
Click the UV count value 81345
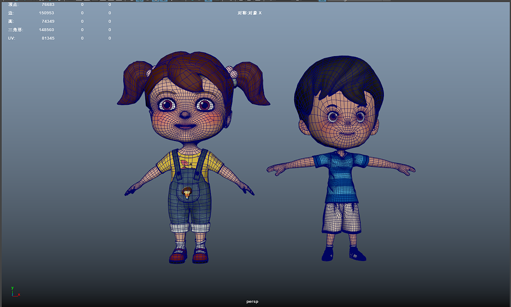point(48,38)
